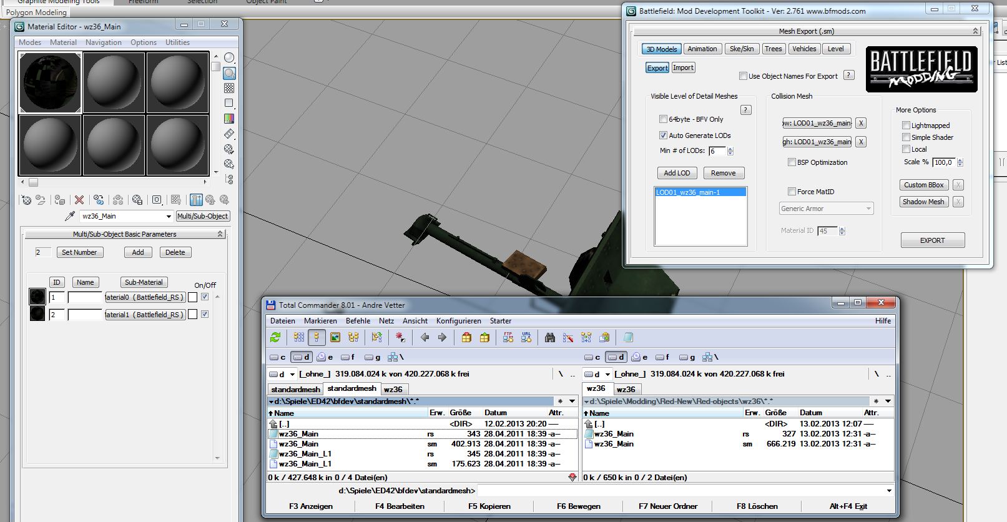Click the red X Reset Material icon
This screenshot has width=1007, height=522.
tap(79, 200)
